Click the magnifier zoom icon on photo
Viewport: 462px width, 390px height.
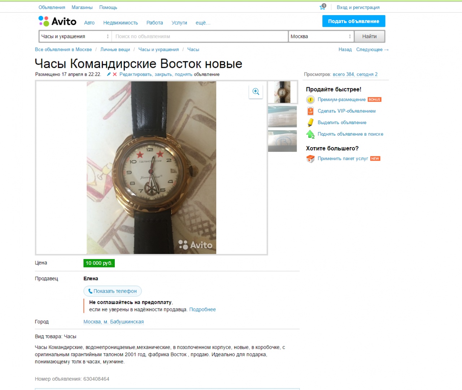[x=256, y=92]
